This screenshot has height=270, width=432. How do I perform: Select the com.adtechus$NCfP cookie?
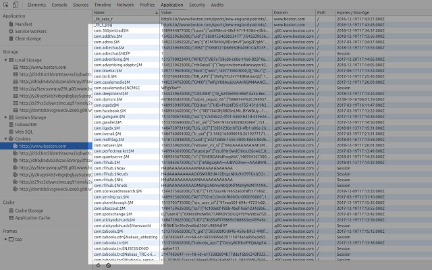(111, 53)
